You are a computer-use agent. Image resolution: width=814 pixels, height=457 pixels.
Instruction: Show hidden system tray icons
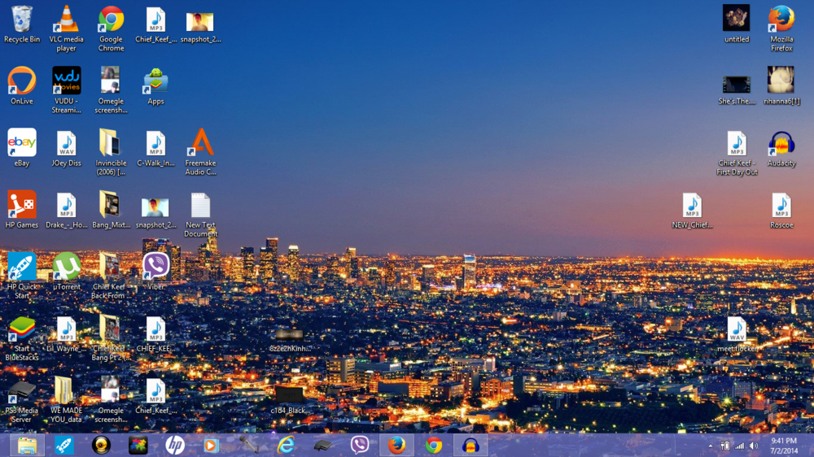click(x=710, y=446)
